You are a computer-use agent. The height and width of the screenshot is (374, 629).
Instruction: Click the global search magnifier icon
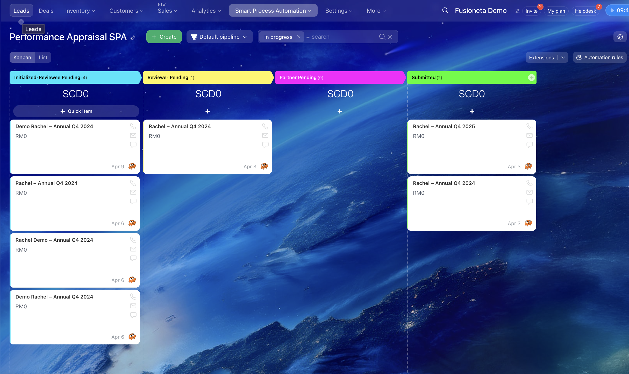(445, 10)
